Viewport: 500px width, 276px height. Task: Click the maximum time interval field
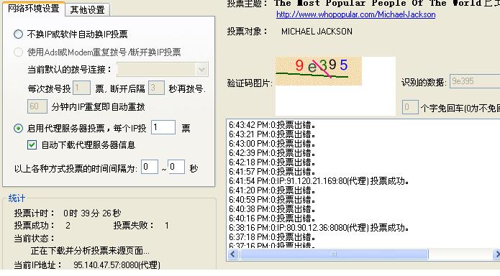point(176,167)
